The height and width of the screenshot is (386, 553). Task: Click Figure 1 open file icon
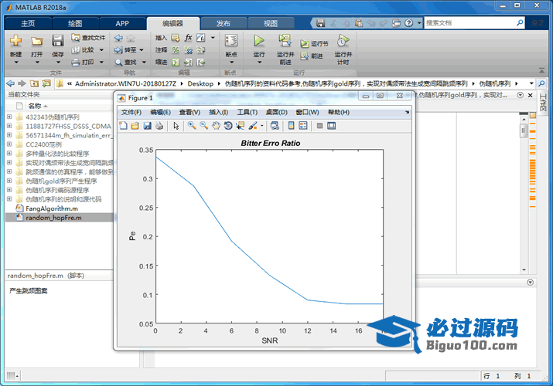click(135, 126)
